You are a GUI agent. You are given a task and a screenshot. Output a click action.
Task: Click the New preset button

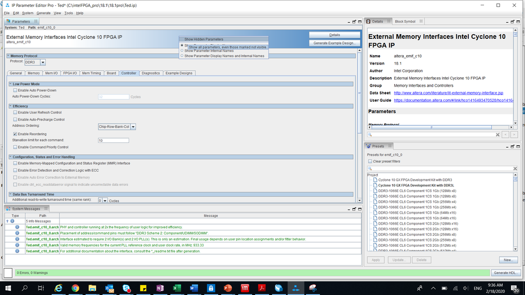tap(508, 260)
